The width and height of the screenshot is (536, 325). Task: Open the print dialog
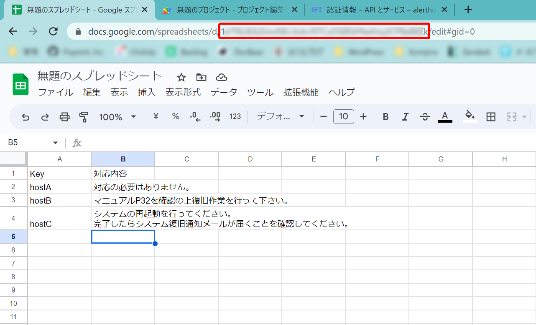[64, 117]
